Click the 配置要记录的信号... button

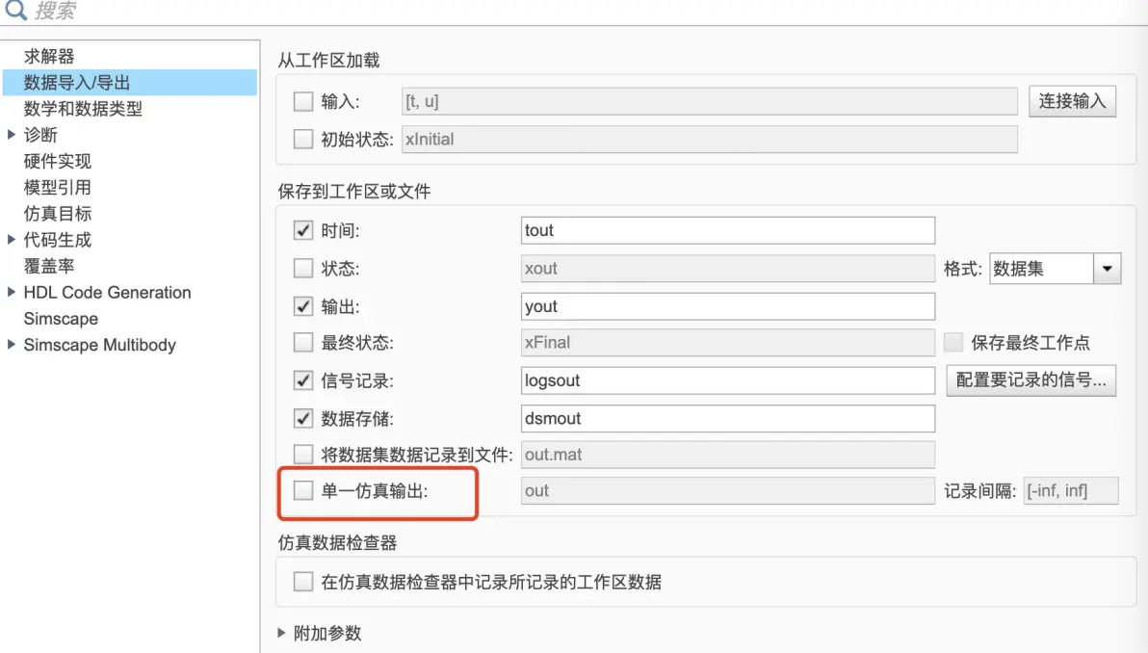coord(1031,379)
